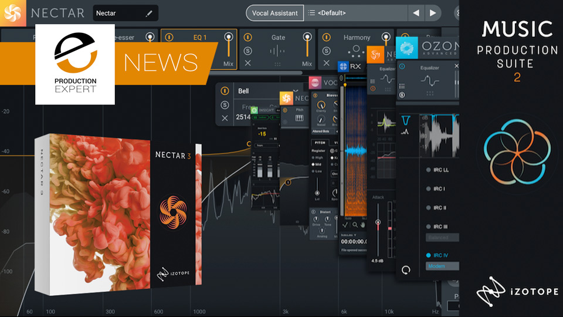Close the Ozone Equalizer module
The width and height of the screenshot is (563, 317).
click(456, 66)
